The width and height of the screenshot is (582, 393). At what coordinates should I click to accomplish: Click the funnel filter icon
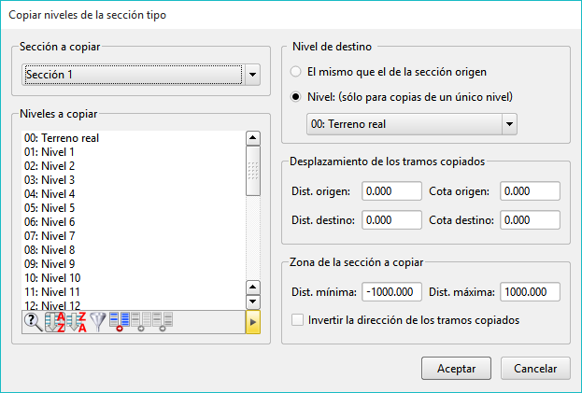pyautogui.click(x=98, y=322)
